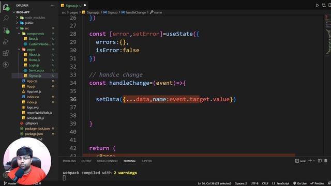Start Go Live server
This screenshot has width=331, height=186.
point(300,183)
